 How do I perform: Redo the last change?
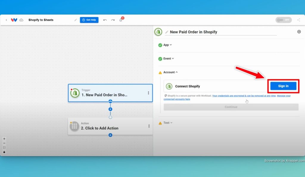[x=113, y=20]
